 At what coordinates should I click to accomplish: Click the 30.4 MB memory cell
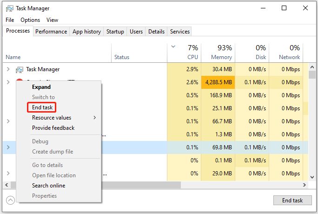click(x=218, y=69)
